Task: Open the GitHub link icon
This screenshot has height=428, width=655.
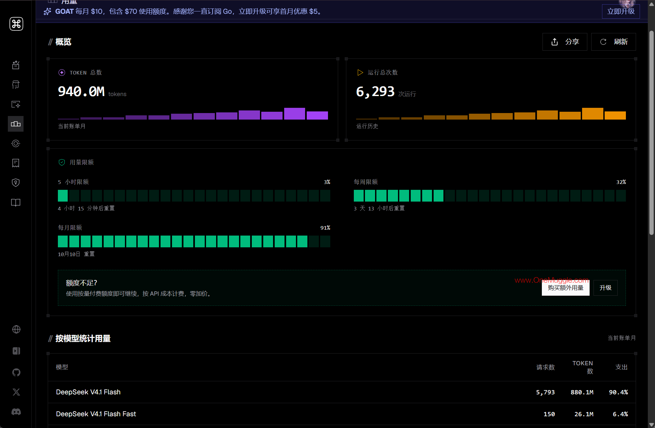Action: (x=16, y=372)
